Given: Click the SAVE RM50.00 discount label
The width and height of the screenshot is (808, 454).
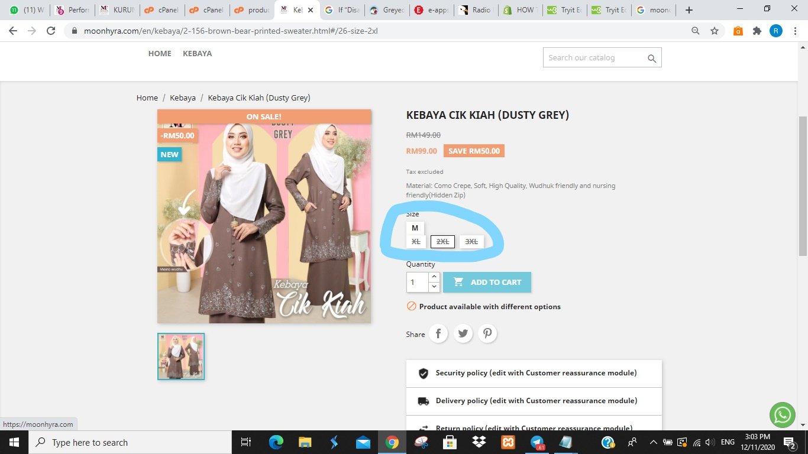Looking at the screenshot, I should coord(474,151).
